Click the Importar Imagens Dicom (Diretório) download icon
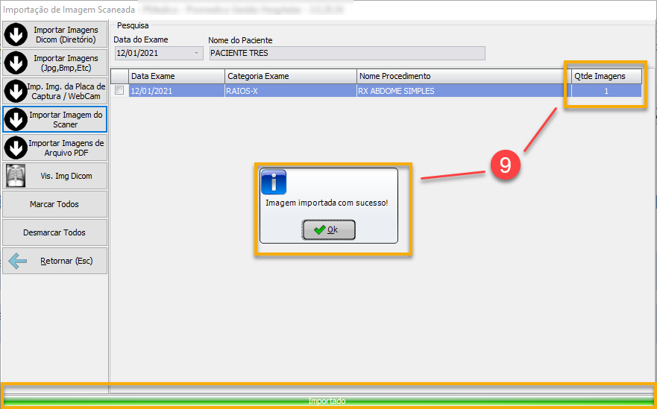Screen dimensions: 657x409 [x=16, y=35]
